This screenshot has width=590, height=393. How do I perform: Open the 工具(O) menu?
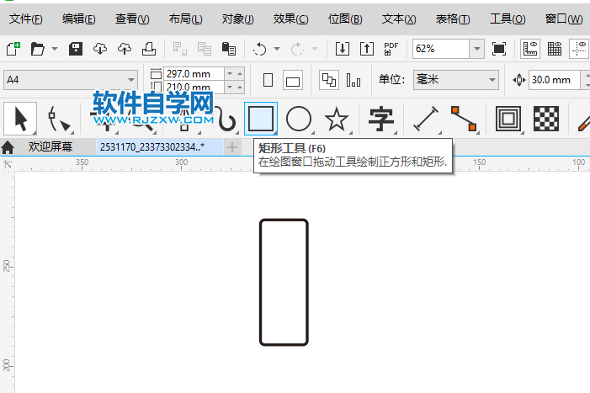tap(508, 19)
